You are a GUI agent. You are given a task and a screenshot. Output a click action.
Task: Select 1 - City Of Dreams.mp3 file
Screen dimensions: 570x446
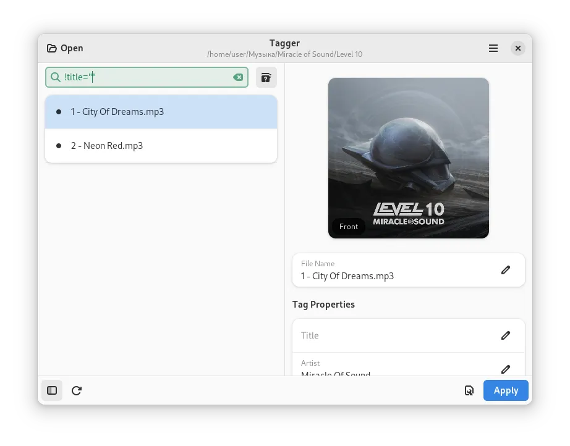pos(161,111)
